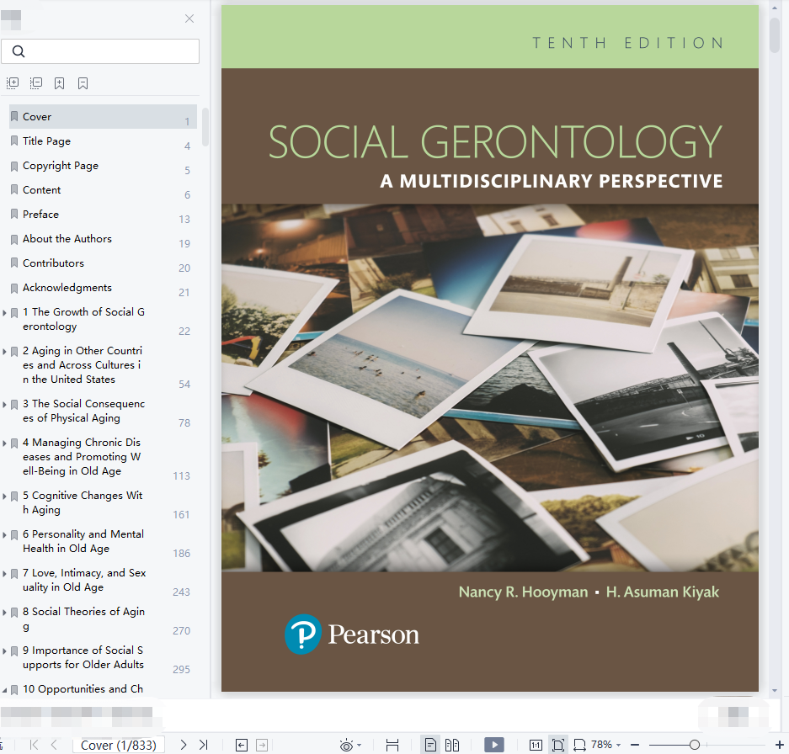789x754 pixels.
Task: Open 4 Managing Chronic Diseases bookmark
Action: (x=82, y=457)
